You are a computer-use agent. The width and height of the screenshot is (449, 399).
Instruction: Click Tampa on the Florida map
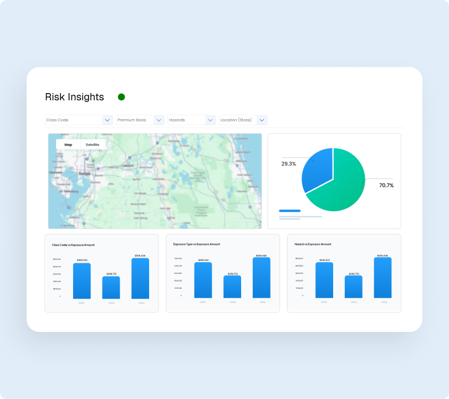[x=84, y=174]
